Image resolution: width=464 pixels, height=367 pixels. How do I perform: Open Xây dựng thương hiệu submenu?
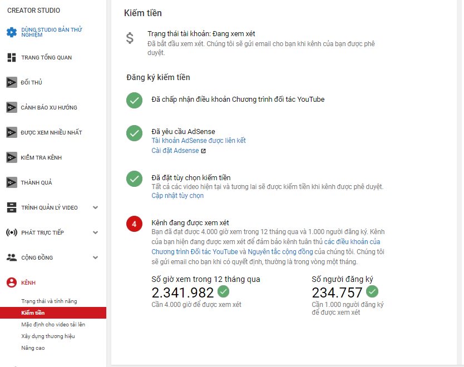click(x=48, y=336)
